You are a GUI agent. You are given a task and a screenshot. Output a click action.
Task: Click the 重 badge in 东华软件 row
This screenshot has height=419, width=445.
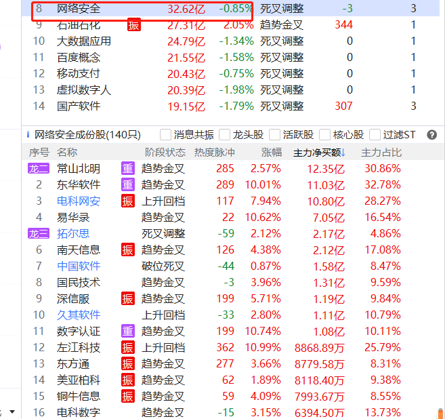click(x=128, y=185)
